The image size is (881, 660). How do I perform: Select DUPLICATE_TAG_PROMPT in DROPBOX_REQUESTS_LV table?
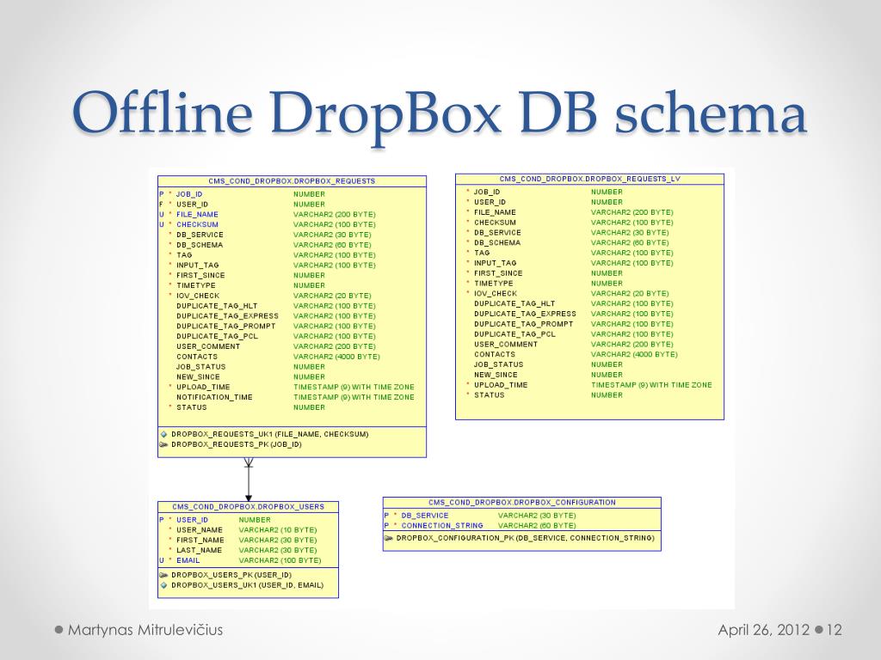pos(524,324)
